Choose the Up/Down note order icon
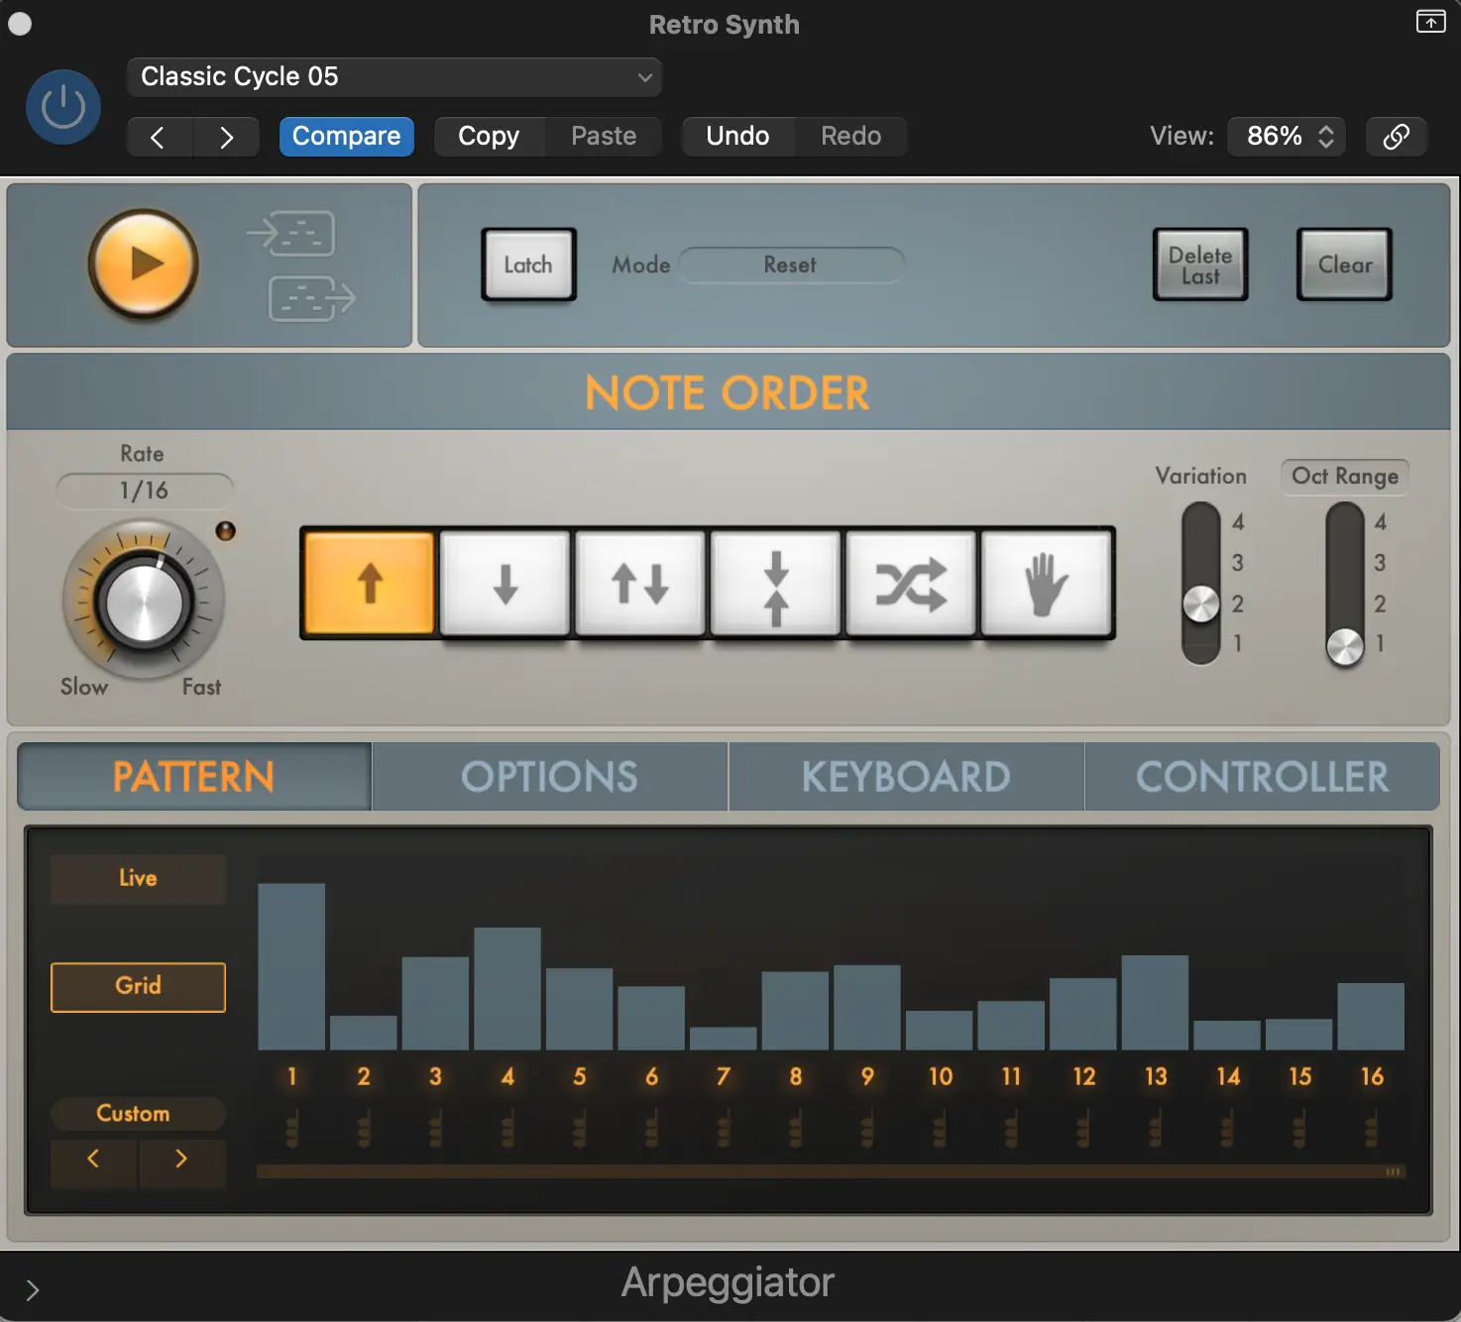The width and height of the screenshot is (1461, 1322). click(640, 583)
